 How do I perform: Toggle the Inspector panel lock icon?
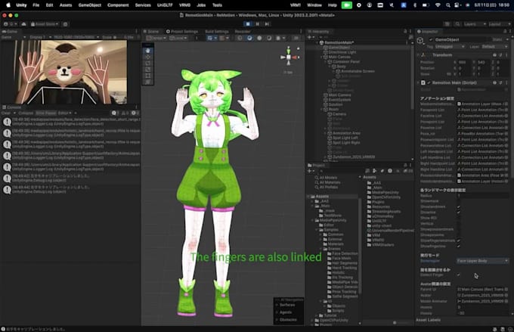click(505, 32)
